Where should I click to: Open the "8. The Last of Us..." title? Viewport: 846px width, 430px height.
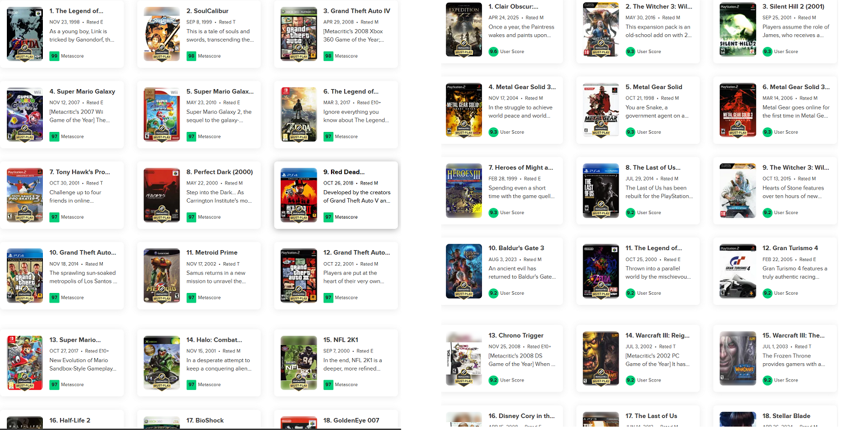click(x=653, y=167)
